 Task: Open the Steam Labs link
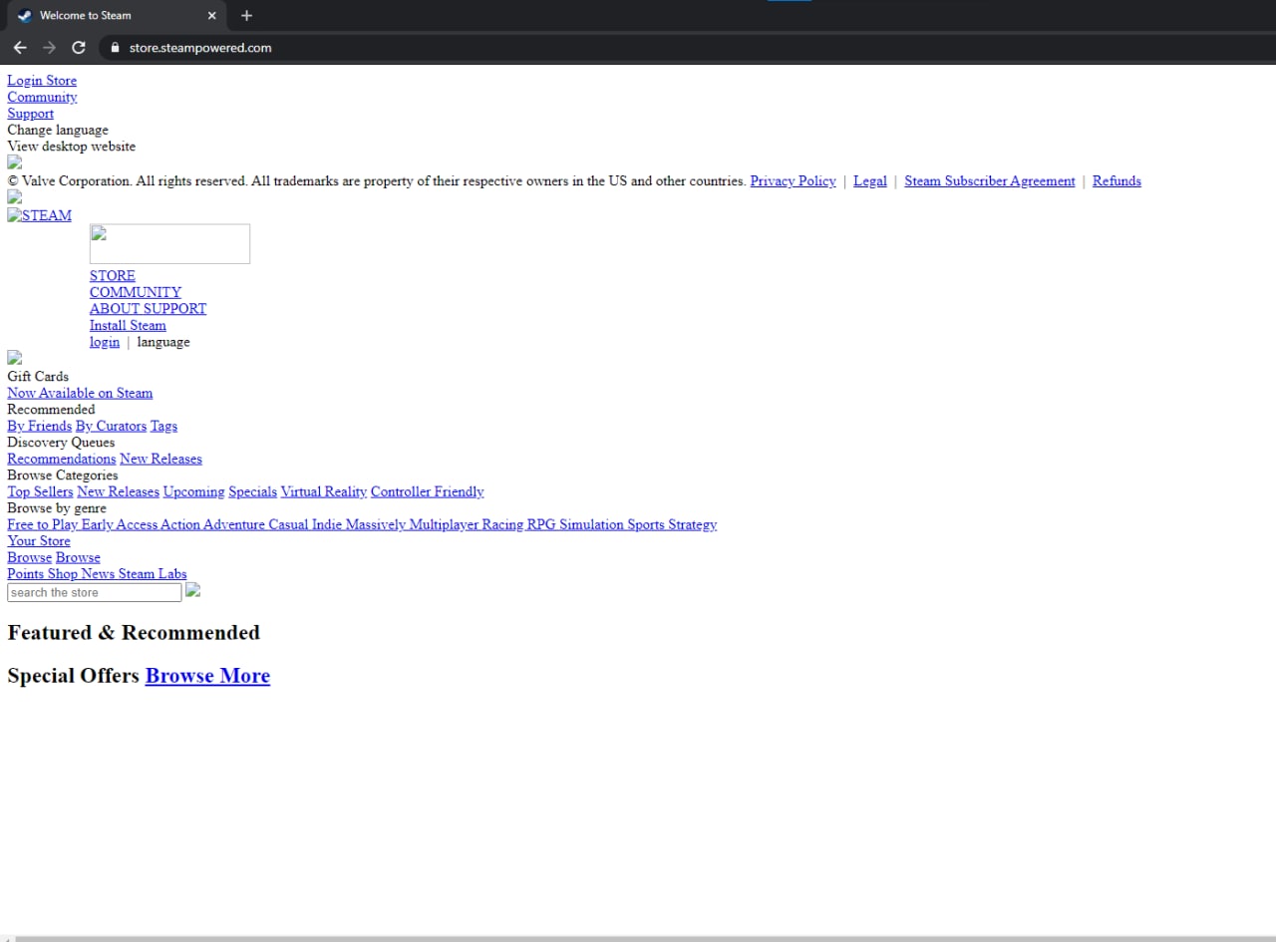[x=153, y=574]
